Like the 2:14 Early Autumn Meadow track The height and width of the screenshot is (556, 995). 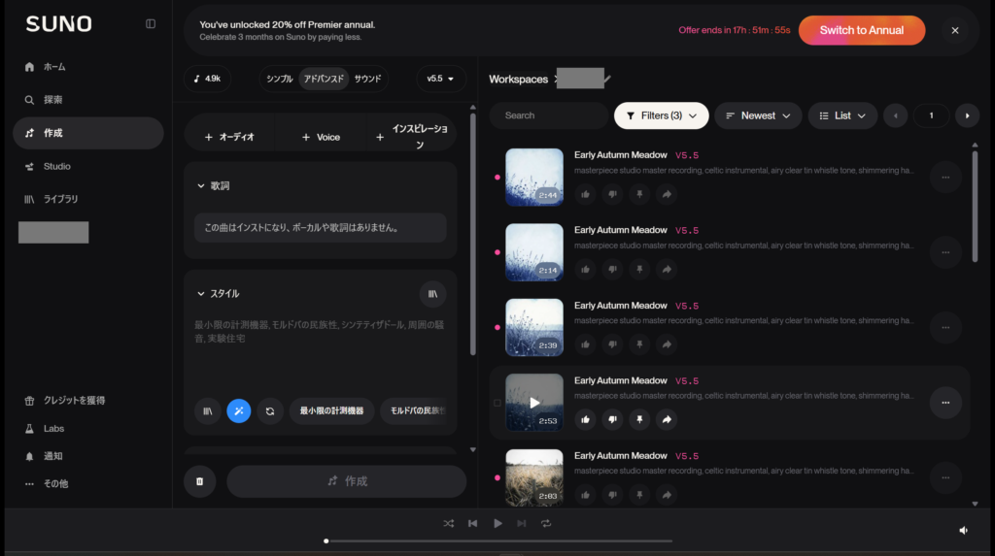(585, 270)
